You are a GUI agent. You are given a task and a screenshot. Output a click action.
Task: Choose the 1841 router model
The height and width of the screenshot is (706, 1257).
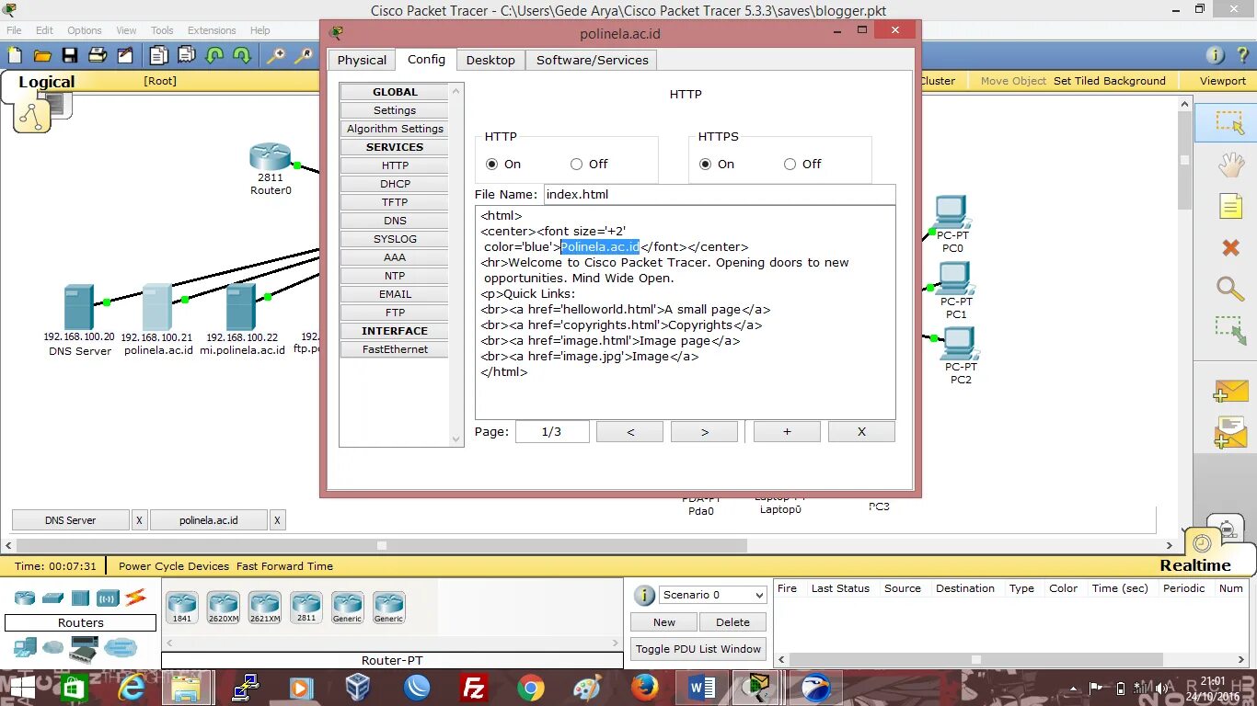pos(182,608)
